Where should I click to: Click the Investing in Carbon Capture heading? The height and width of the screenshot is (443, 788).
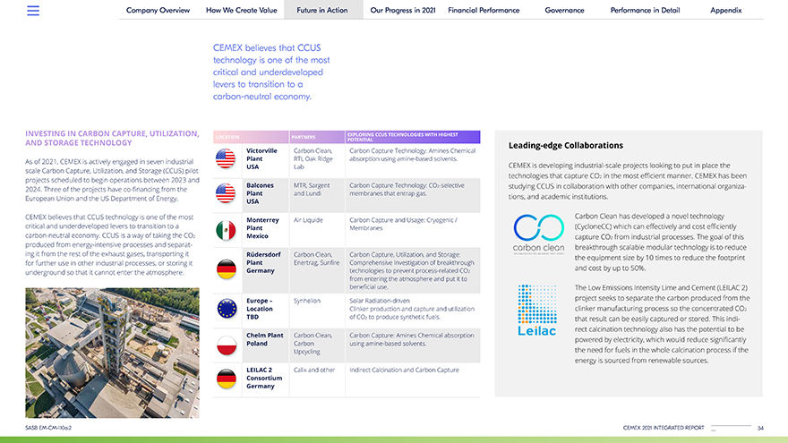point(112,138)
